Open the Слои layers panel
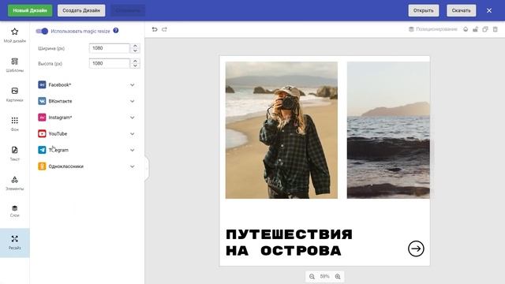505x284 pixels. (x=14, y=211)
